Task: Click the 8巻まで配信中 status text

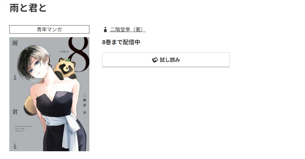Action: [121, 42]
